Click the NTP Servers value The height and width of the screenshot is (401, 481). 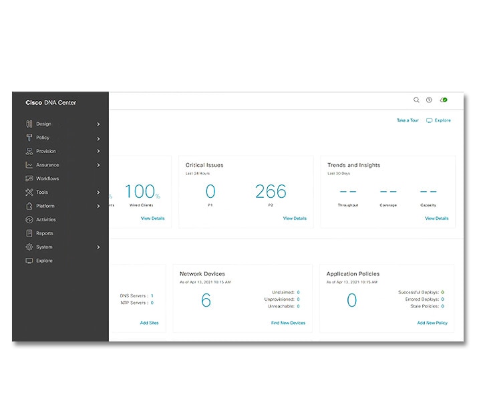click(152, 303)
